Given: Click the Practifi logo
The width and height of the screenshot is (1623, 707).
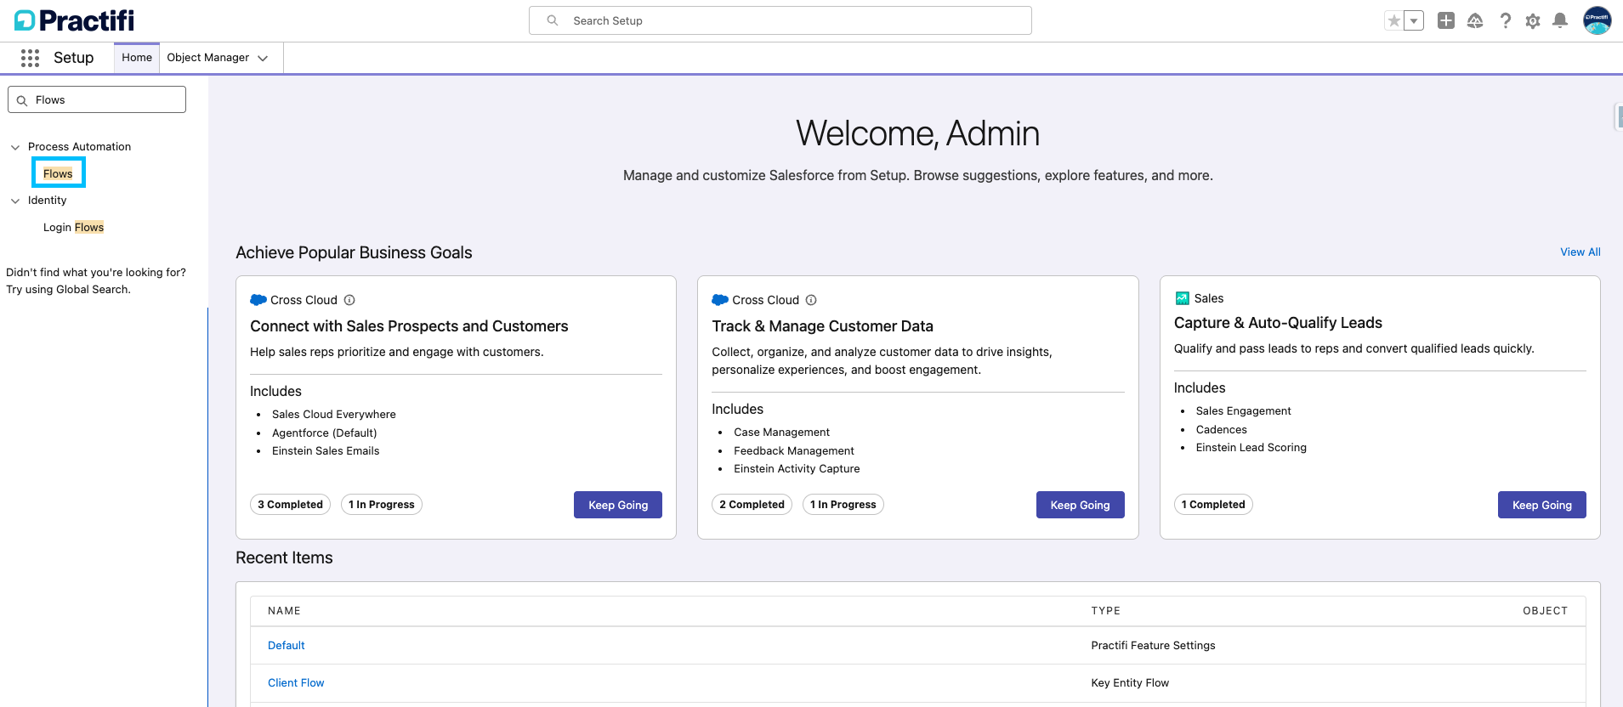Looking at the screenshot, I should click(74, 20).
